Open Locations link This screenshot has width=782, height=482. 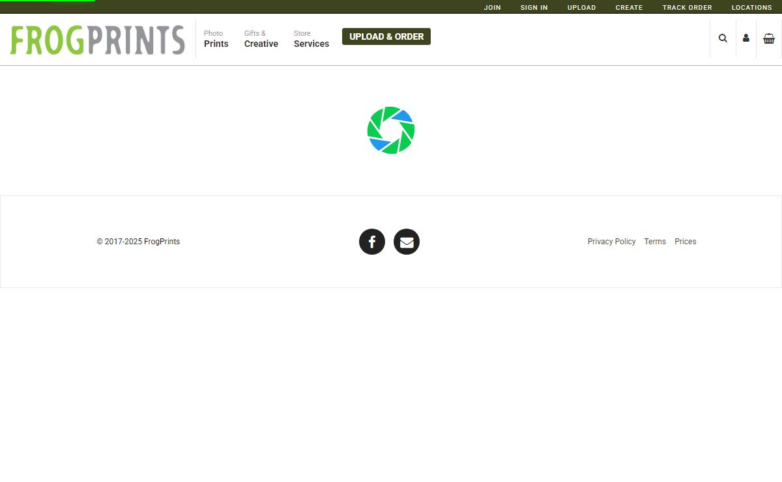[752, 8]
